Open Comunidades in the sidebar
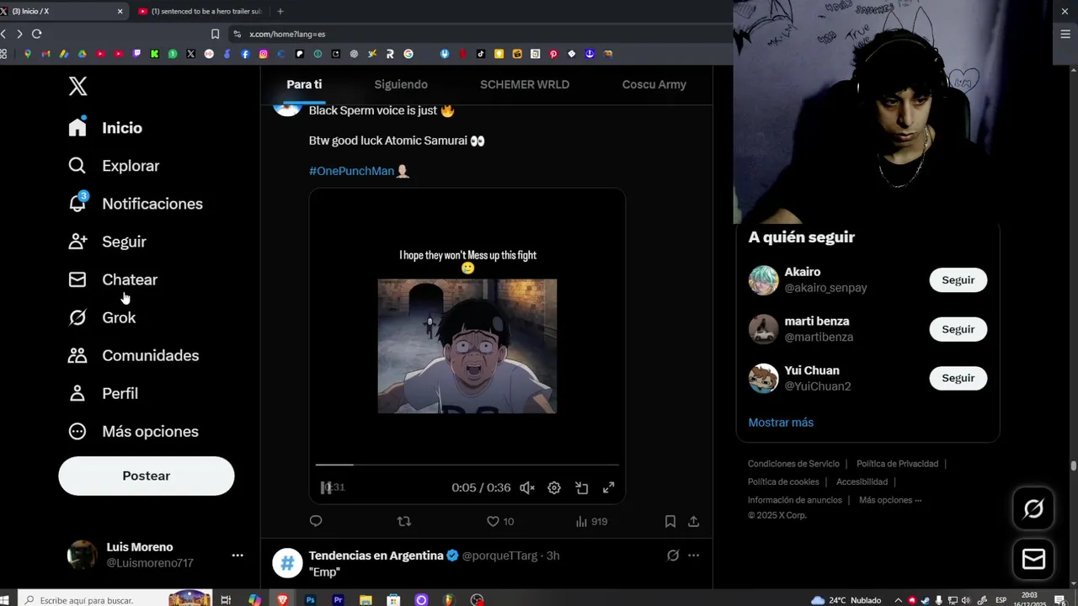1078x606 pixels. coord(133,355)
